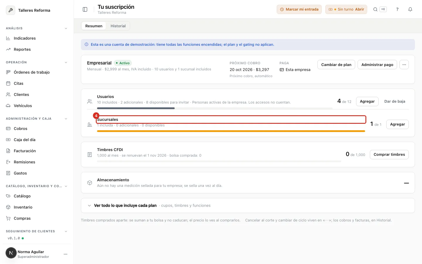This screenshot has height=264, width=422.
Task: Open the Sin turno Abrir button
Action: point(346,9)
